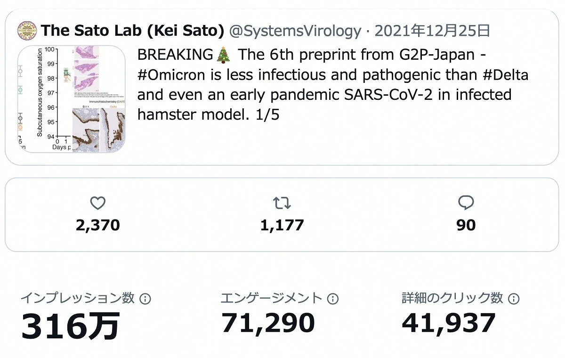Open the tweet date 2021年12月25日
Image resolution: width=565 pixels, height=358 pixels.
click(433, 31)
